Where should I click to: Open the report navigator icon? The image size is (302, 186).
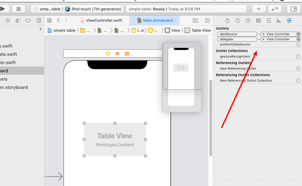tap(39, 20)
